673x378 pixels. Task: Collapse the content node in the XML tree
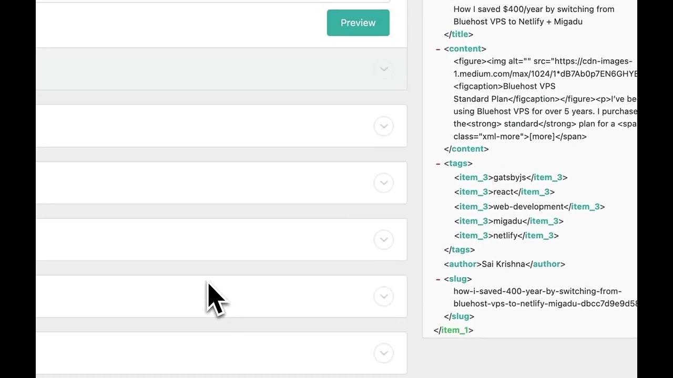tap(437, 49)
